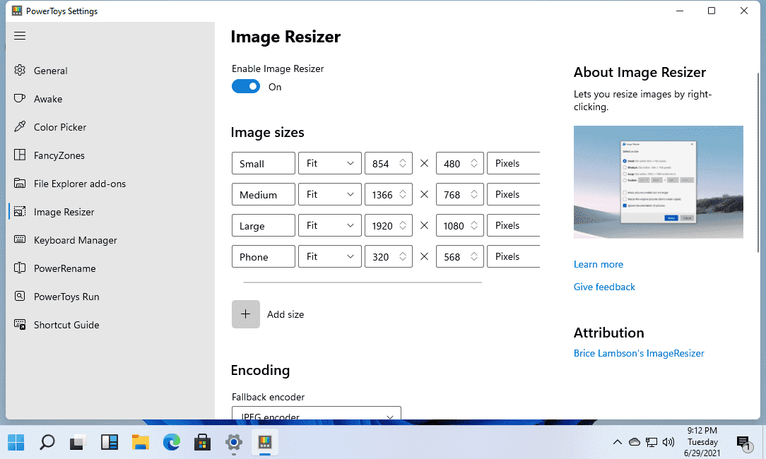
Task: Open the Learn more link
Action: [599, 264]
